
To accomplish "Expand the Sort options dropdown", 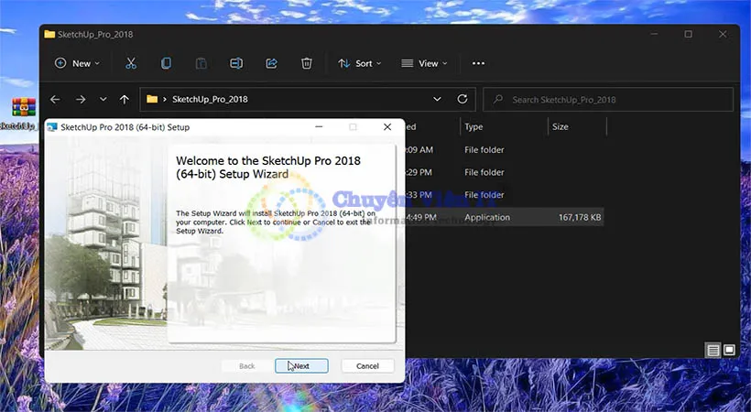I will pos(361,63).
